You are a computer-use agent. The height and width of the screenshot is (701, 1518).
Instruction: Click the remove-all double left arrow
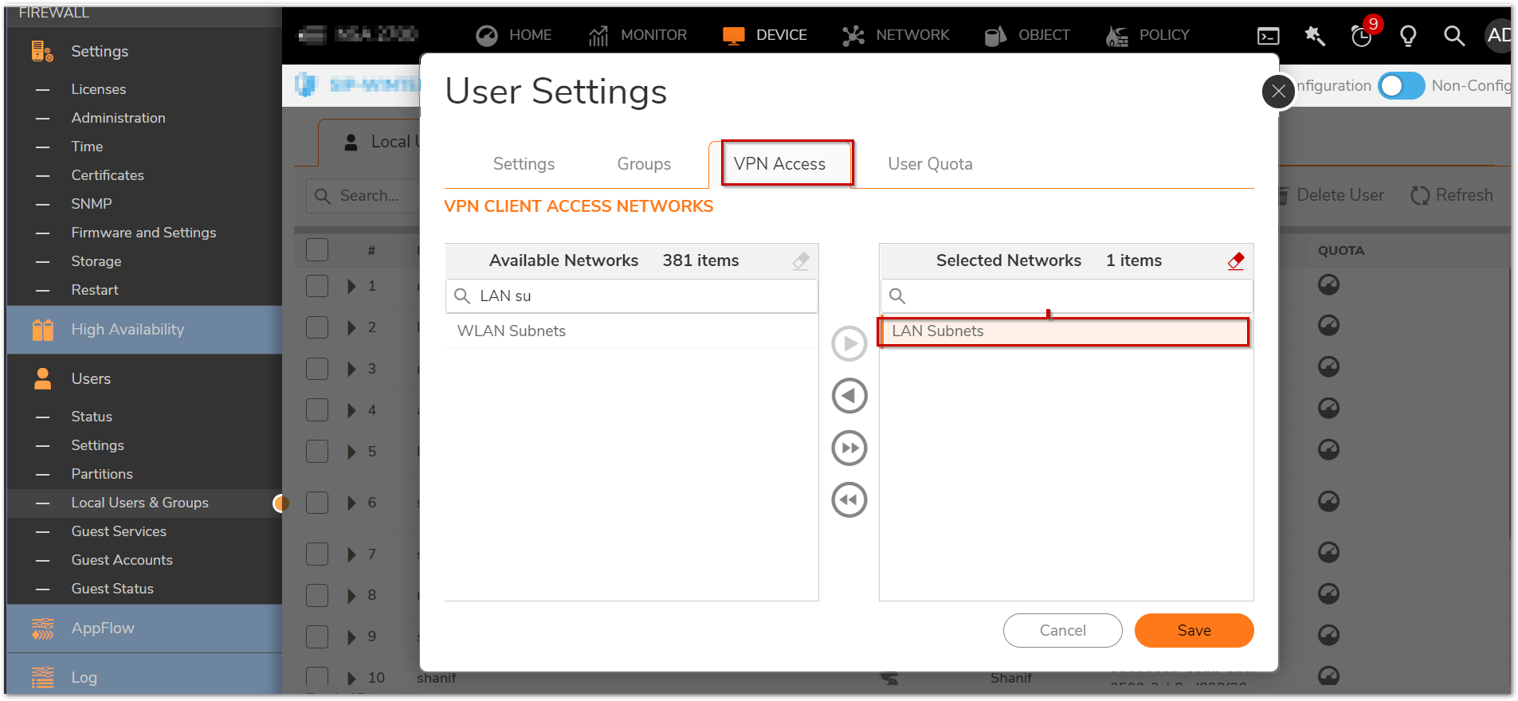click(x=849, y=500)
